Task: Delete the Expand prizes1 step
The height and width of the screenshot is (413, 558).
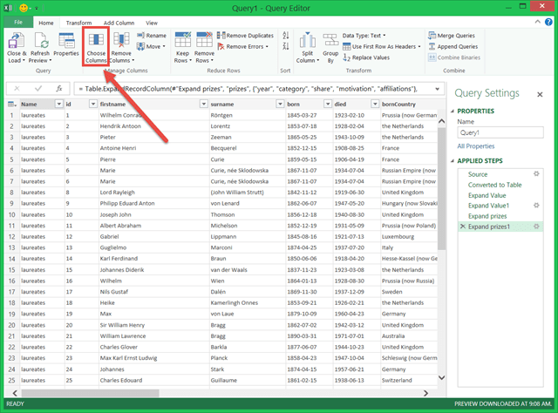Action: pos(462,227)
